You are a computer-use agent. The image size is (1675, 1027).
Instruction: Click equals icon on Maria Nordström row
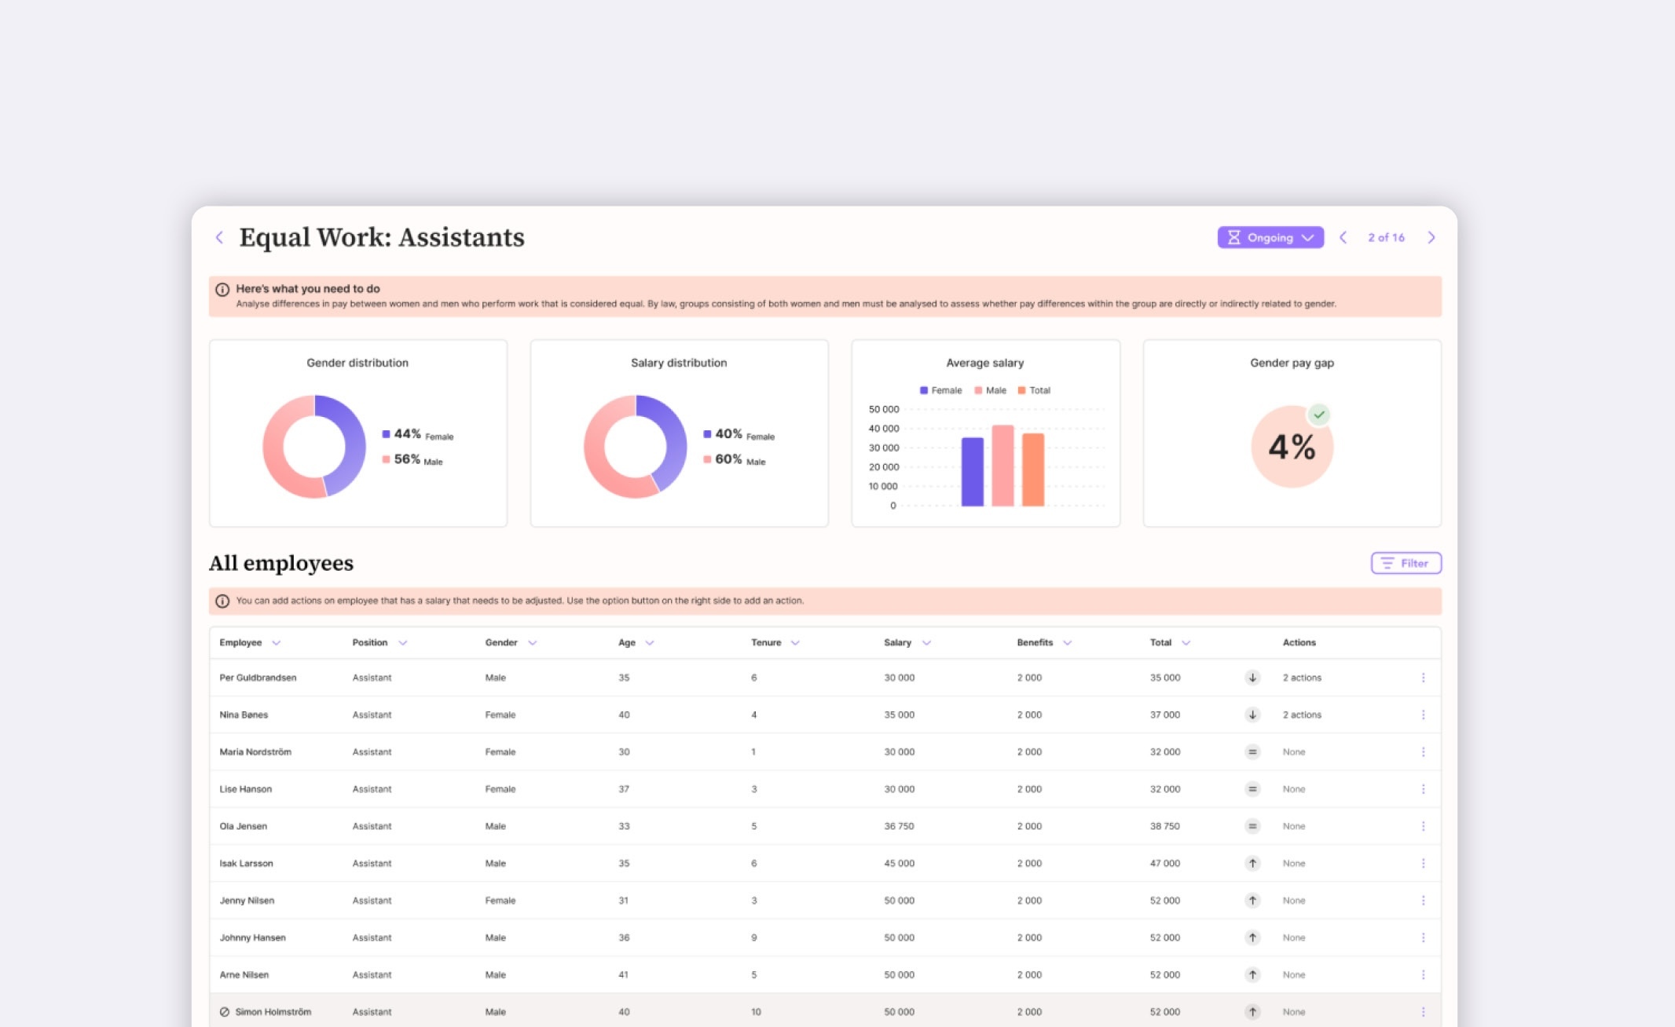click(1252, 751)
